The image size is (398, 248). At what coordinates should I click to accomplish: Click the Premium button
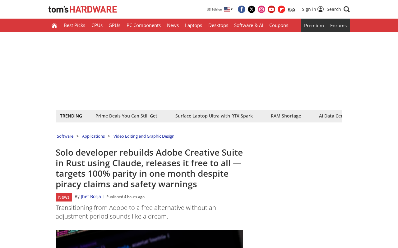[x=314, y=25]
